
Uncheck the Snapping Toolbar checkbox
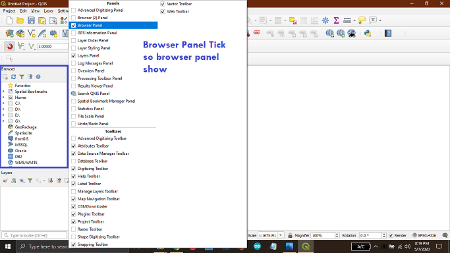(x=74, y=244)
